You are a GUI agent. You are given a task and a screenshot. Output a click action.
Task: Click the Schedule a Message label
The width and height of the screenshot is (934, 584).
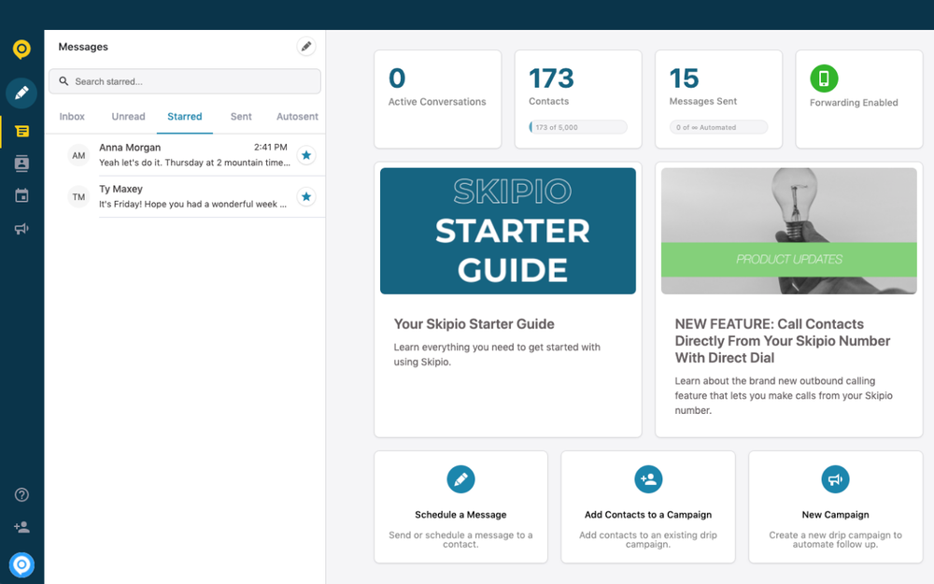coord(460,515)
